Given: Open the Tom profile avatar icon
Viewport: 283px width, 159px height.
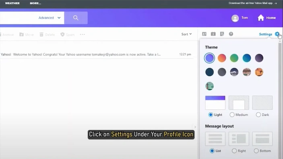Looking at the screenshot, I should point(235,18).
